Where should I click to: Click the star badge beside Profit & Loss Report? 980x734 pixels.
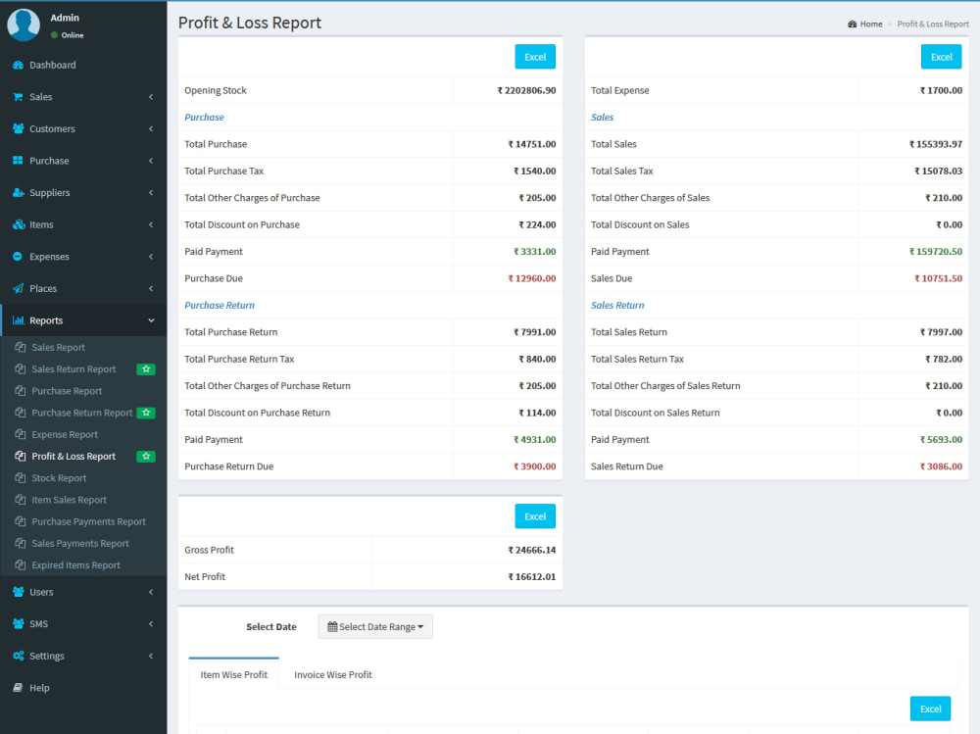[146, 457]
